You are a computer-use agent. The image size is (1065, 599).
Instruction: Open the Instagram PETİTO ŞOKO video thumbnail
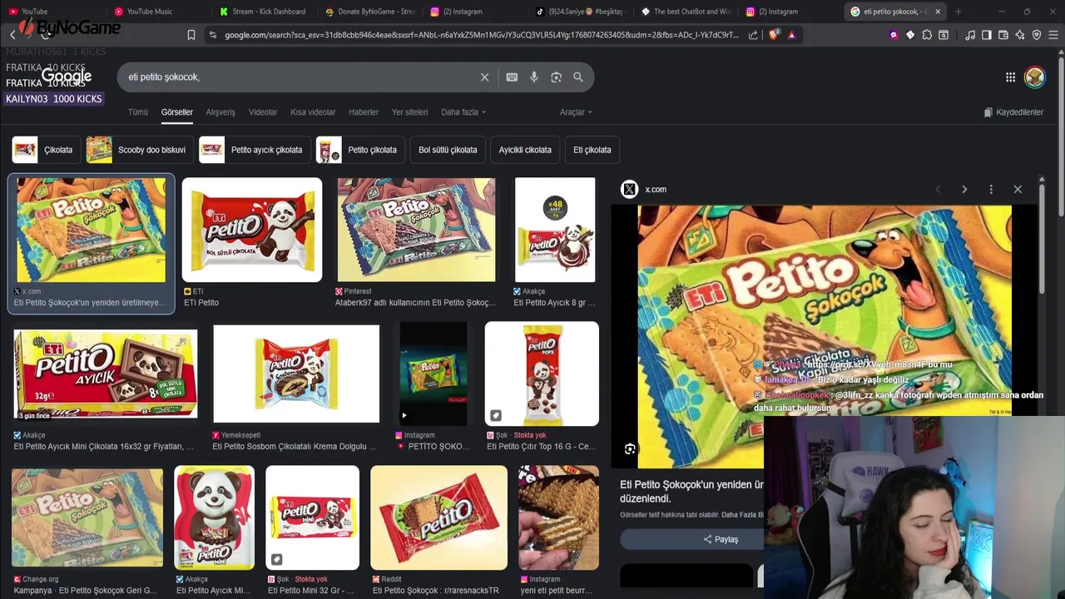click(x=433, y=374)
